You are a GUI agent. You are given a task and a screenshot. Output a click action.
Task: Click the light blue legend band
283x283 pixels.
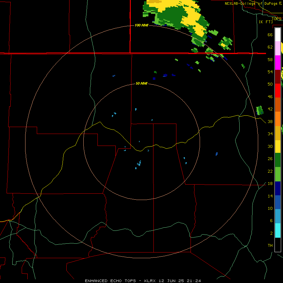coord(278,216)
